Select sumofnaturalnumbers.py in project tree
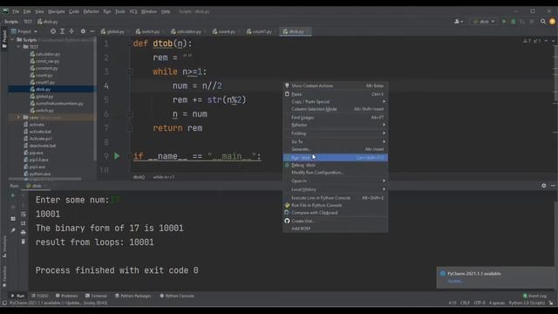Screen dimensions: 558x314 57,104
